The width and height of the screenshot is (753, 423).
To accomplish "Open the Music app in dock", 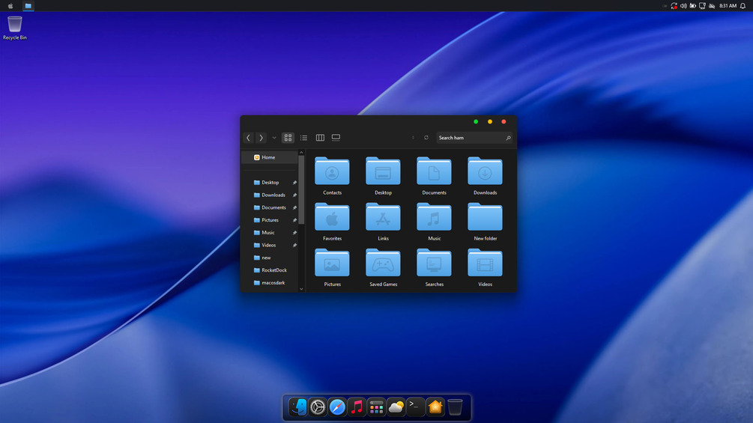I will (357, 407).
